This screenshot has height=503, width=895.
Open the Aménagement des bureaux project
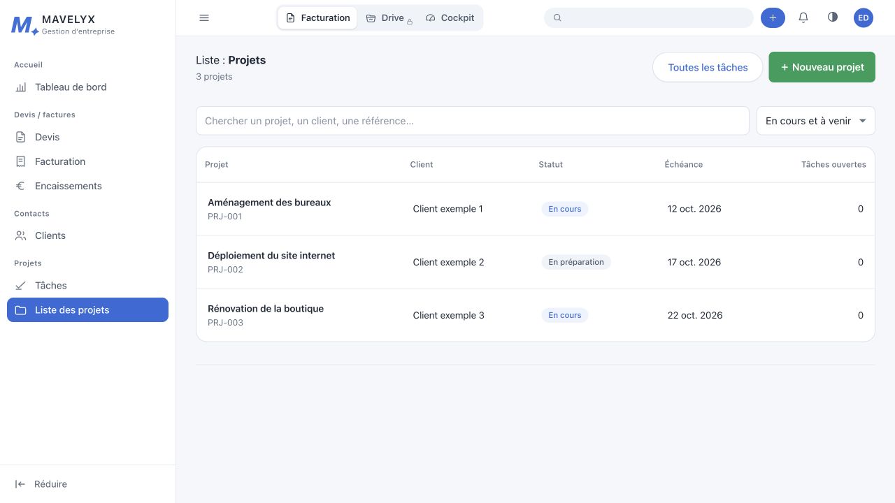pyautogui.click(x=269, y=203)
